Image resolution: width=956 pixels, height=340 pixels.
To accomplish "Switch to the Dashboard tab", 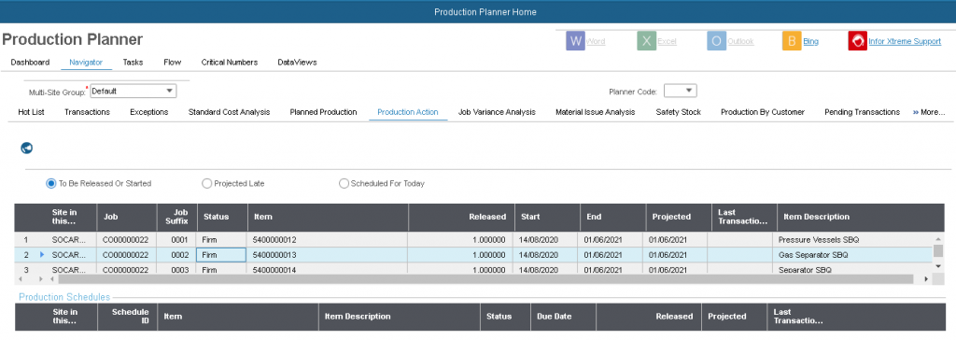I will pos(30,63).
